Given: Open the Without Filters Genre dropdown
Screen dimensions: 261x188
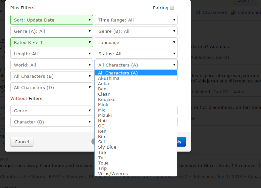Looking at the screenshot, I should coord(52,111).
